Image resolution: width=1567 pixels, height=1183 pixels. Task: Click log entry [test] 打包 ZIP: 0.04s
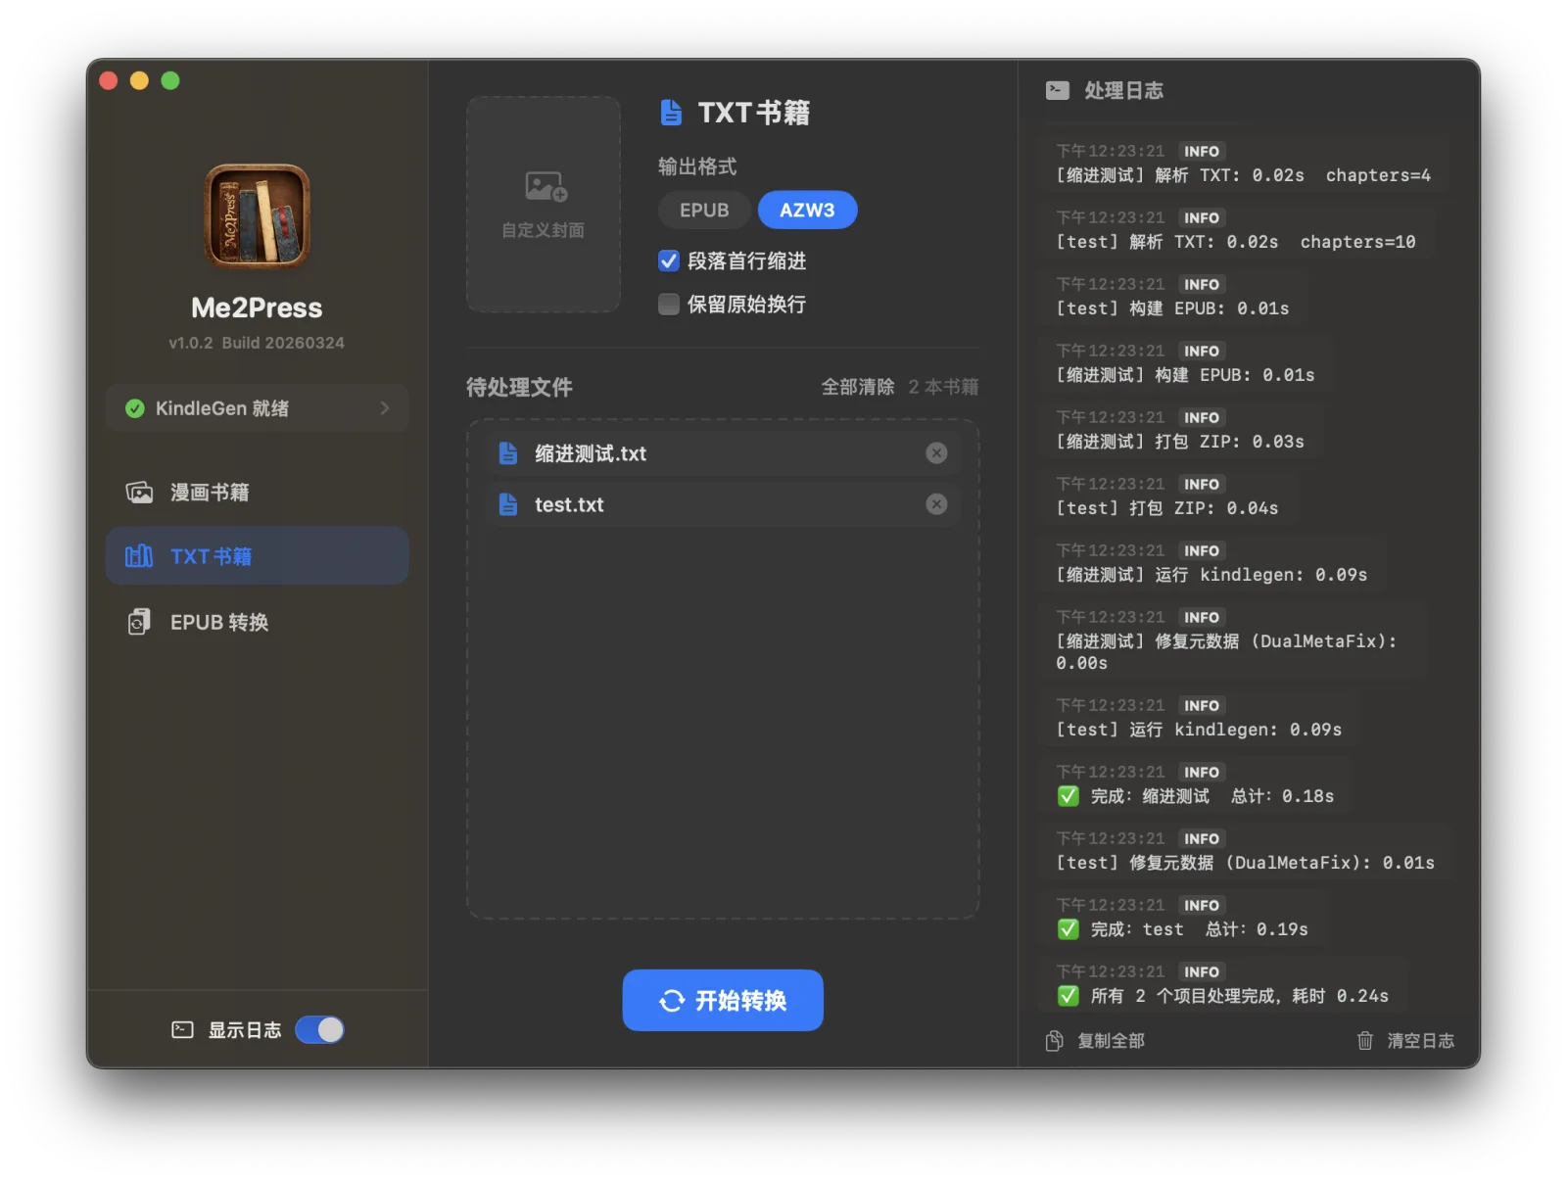point(1167,497)
